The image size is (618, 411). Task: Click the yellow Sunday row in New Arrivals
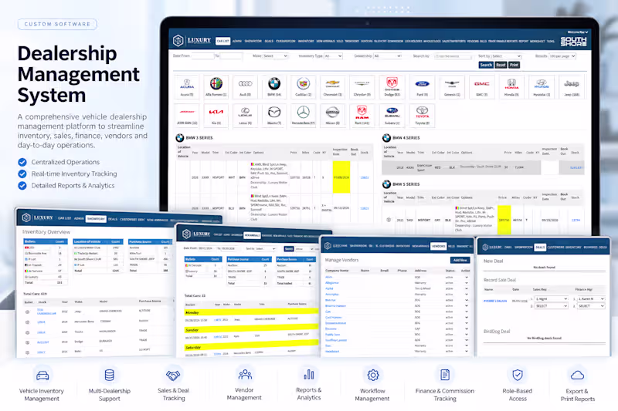[x=252, y=329]
